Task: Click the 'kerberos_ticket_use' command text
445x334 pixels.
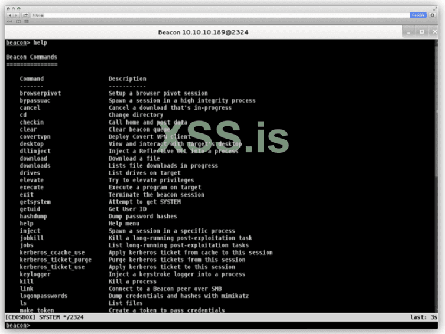Action: [52, 267]
